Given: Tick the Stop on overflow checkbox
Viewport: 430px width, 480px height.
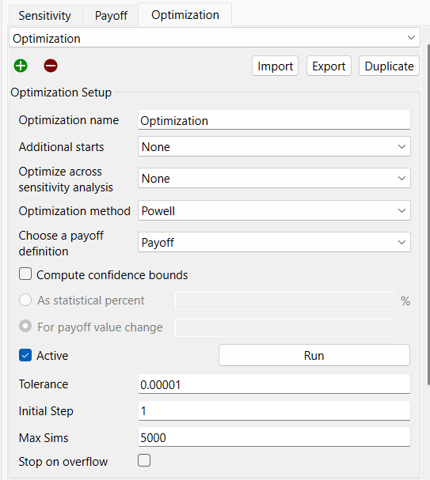Looking at the screenshot, I should coord(144,460).
